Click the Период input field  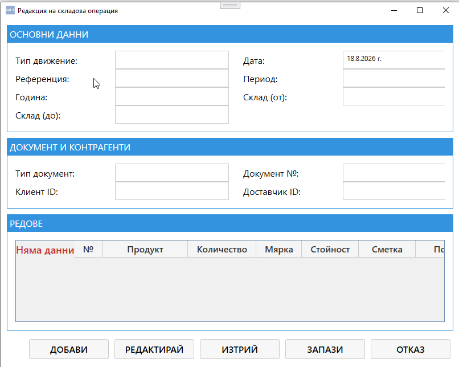[394, 78]
